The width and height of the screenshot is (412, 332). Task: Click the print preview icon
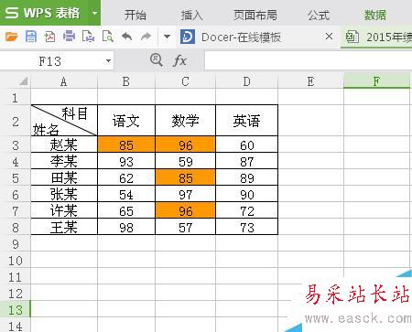coord(88,37)
